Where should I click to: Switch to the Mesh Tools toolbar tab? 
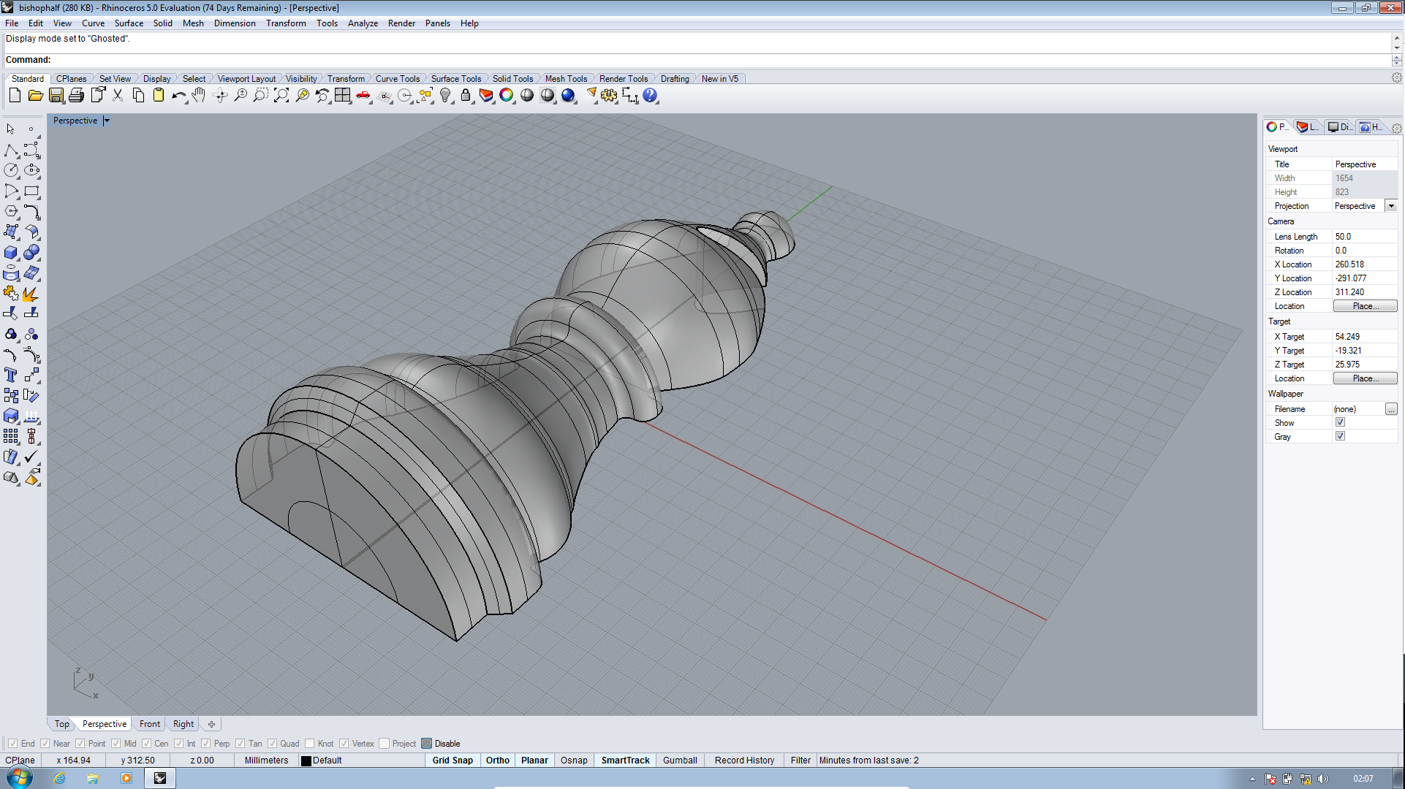click(566, 79)
